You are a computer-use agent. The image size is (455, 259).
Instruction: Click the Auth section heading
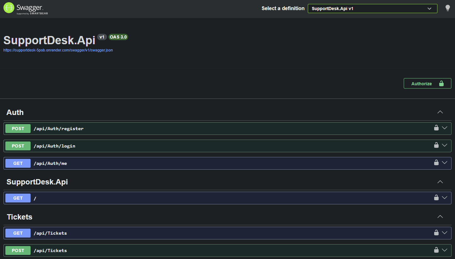coord(15,112)
